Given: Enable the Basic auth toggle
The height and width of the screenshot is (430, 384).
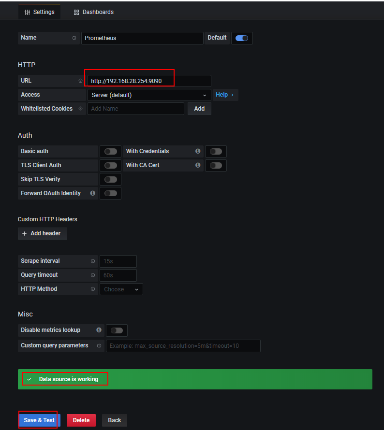Looking at the screenshot, I should [x=111, y=152].
